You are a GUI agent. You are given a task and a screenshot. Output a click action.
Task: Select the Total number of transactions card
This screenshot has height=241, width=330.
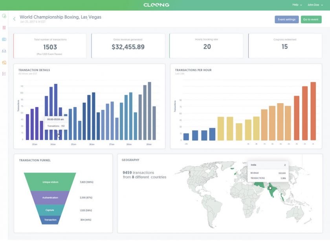click(50, 46)
